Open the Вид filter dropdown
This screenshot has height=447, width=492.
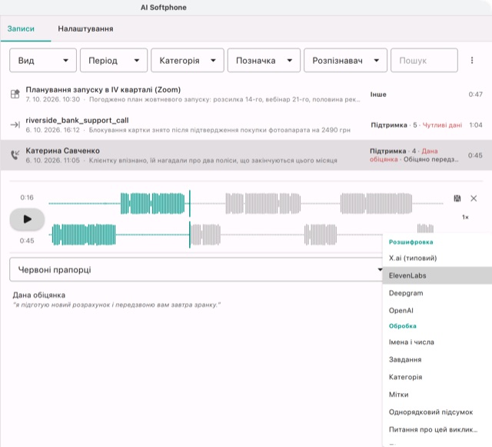click(x=43, y=60)
